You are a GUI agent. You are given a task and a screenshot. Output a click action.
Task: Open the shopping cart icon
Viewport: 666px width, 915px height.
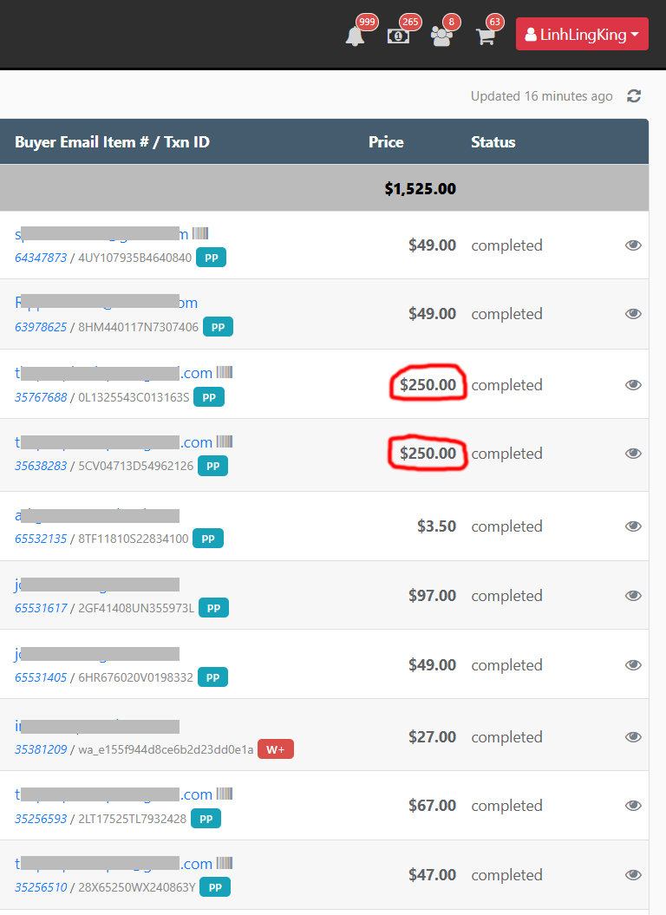[486, 36]
